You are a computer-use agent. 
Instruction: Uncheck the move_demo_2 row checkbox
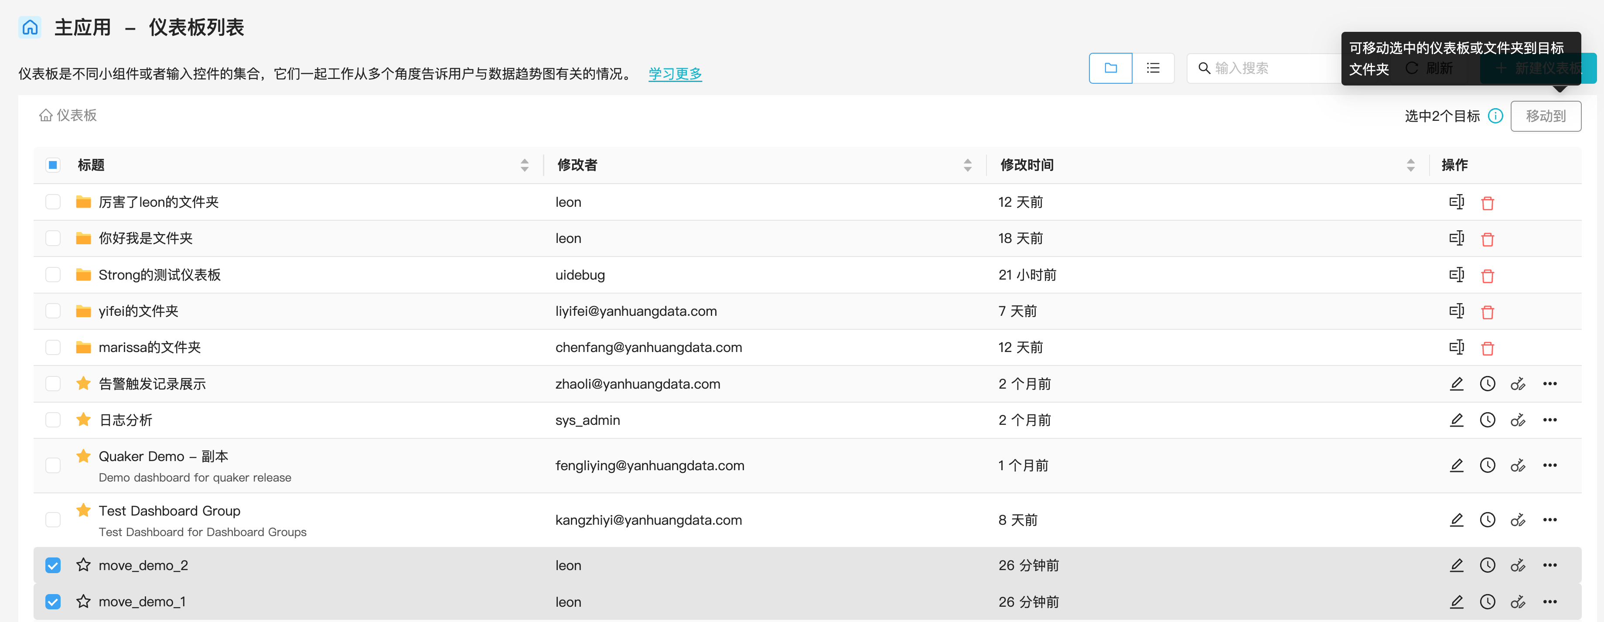pos(53,565)
